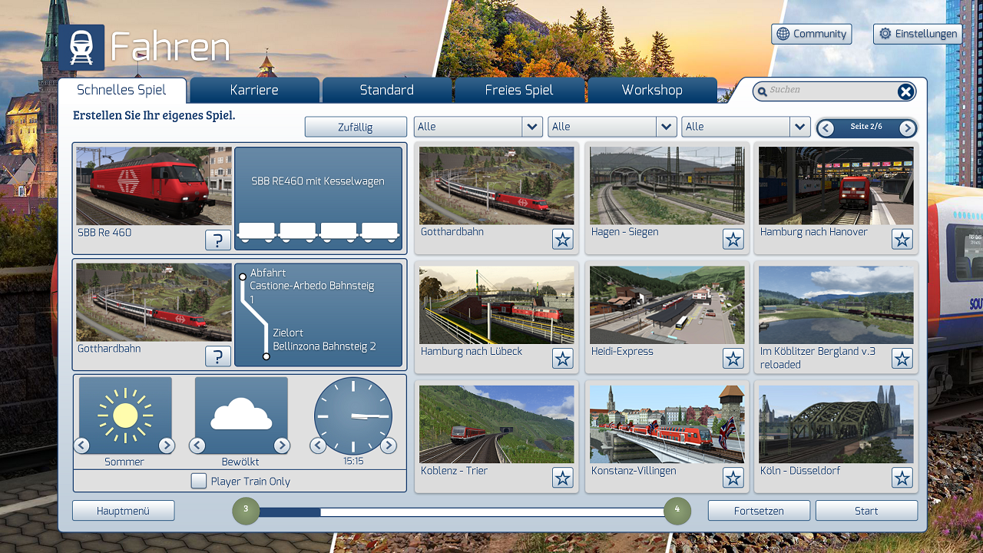Go to next season after Sommer
983x553 pixels.
166,445
